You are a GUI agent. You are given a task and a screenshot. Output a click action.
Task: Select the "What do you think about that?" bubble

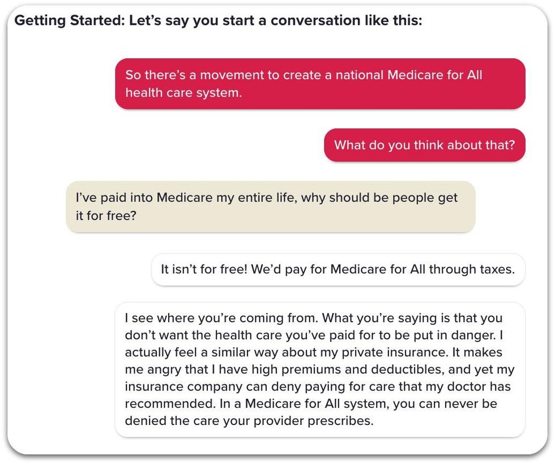coord(424,145)
